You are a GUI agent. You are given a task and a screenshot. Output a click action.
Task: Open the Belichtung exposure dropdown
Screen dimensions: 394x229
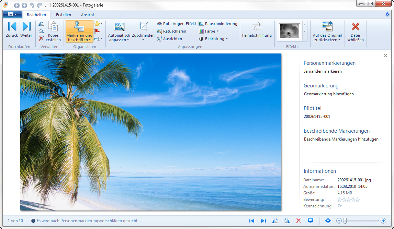click(213, 39)
